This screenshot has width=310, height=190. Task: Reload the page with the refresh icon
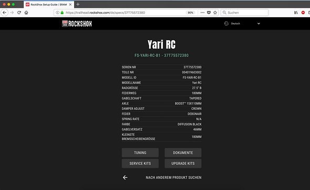coord(19,13)
